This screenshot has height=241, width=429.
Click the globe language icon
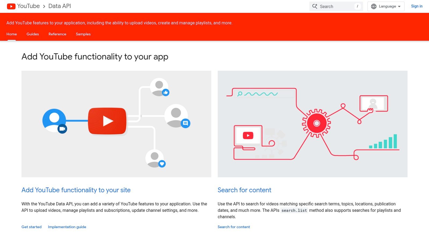coord(373,6)
